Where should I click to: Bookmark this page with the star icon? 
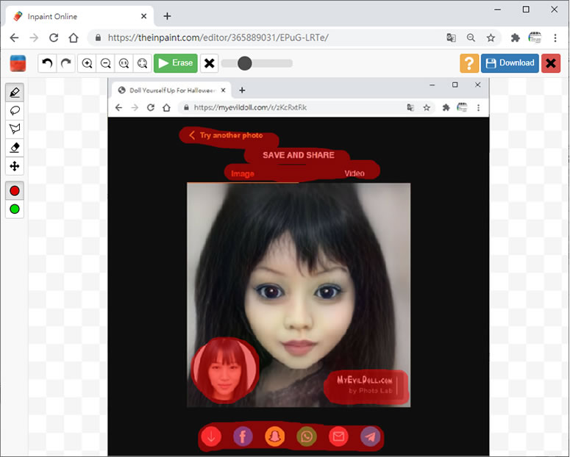pos(491,37)
